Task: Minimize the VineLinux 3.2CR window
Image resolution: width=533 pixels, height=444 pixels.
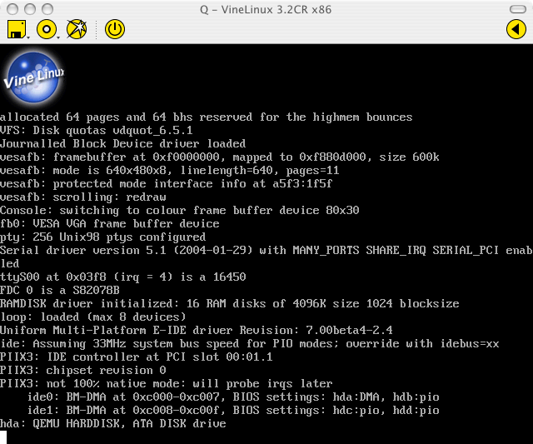Action: pos(30,9)
